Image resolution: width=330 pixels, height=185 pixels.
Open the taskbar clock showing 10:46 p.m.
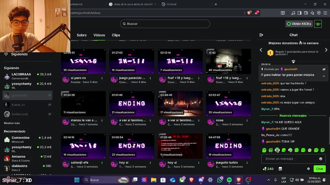(315, 180)
